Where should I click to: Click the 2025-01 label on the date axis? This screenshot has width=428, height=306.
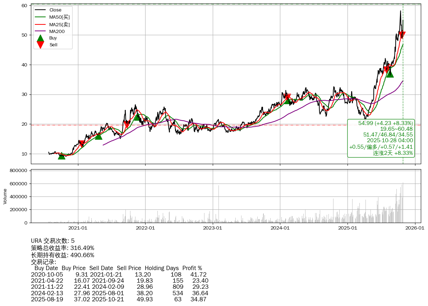348,227
